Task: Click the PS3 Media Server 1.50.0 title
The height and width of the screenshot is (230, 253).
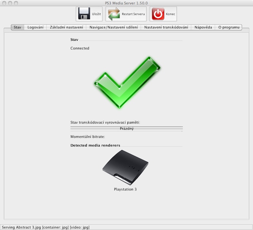Action: [x=127, y=3]
